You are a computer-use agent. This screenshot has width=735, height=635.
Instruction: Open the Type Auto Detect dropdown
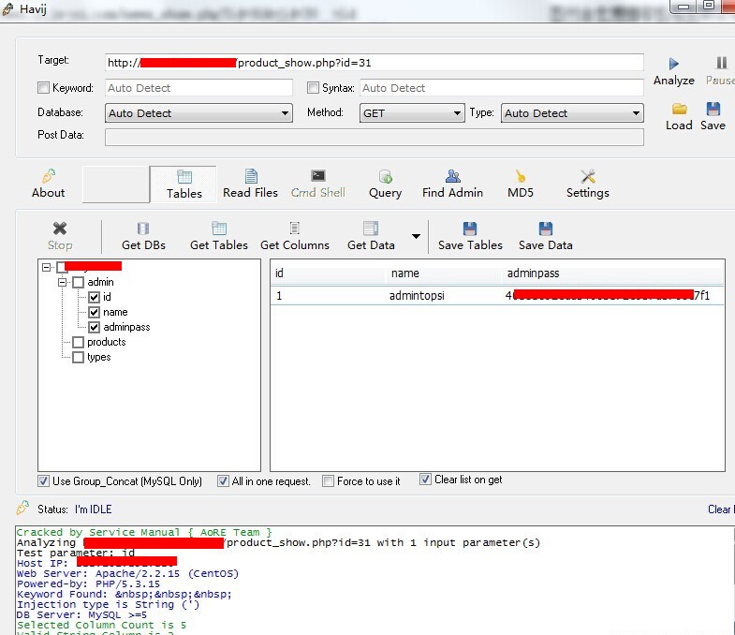coord(572,113)
